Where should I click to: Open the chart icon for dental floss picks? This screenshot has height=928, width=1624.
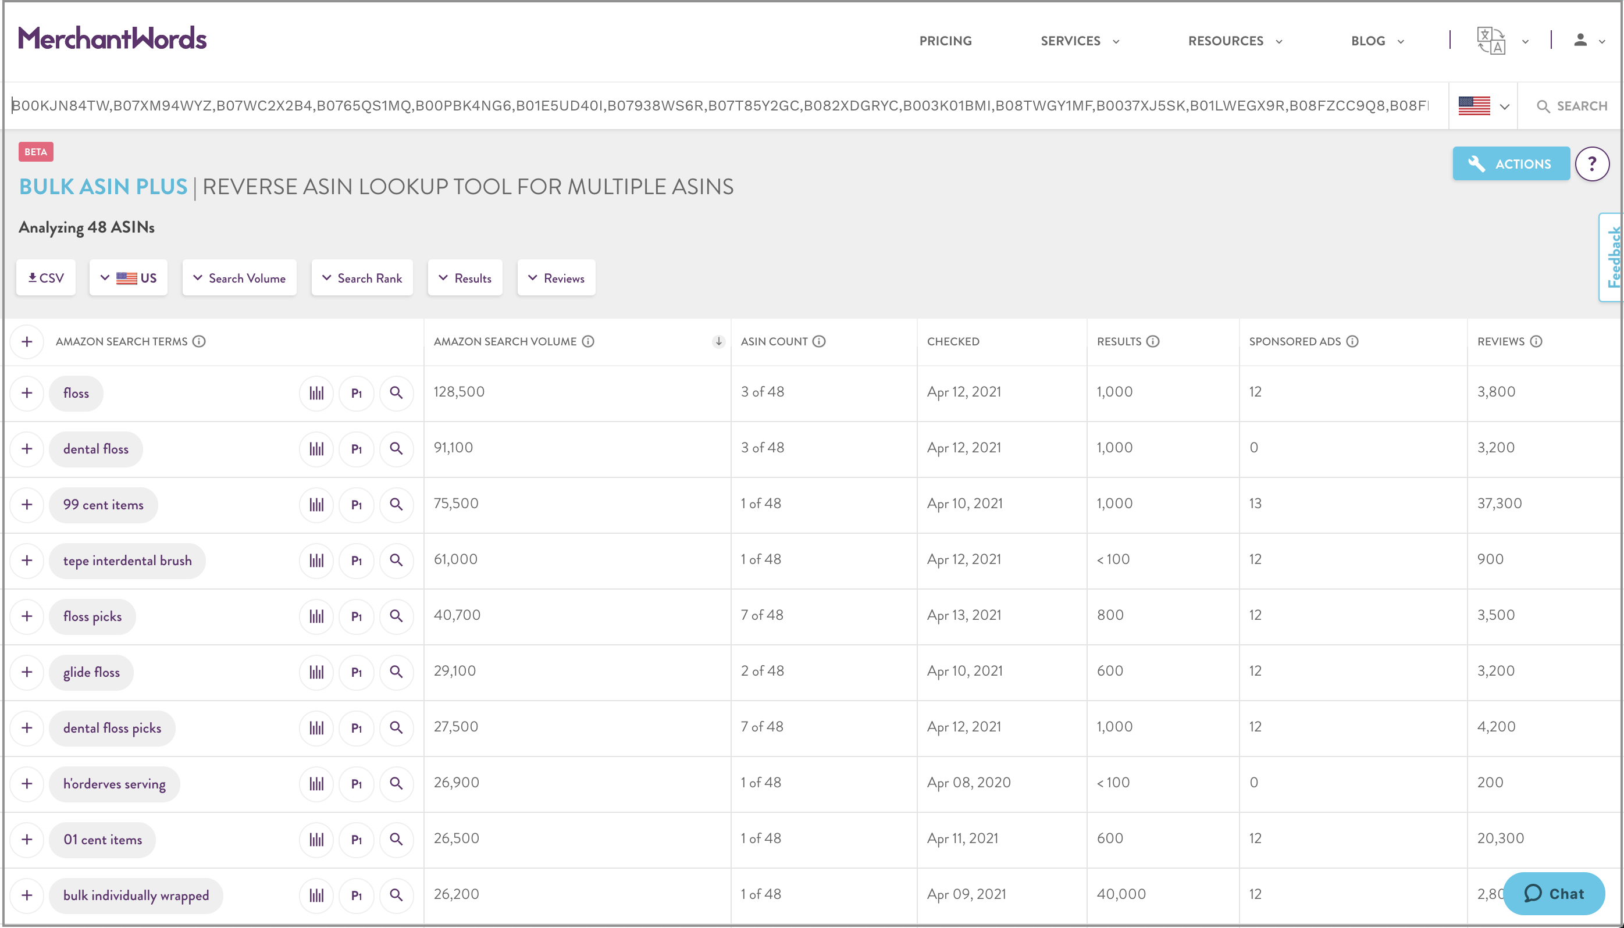pos(316,728)
